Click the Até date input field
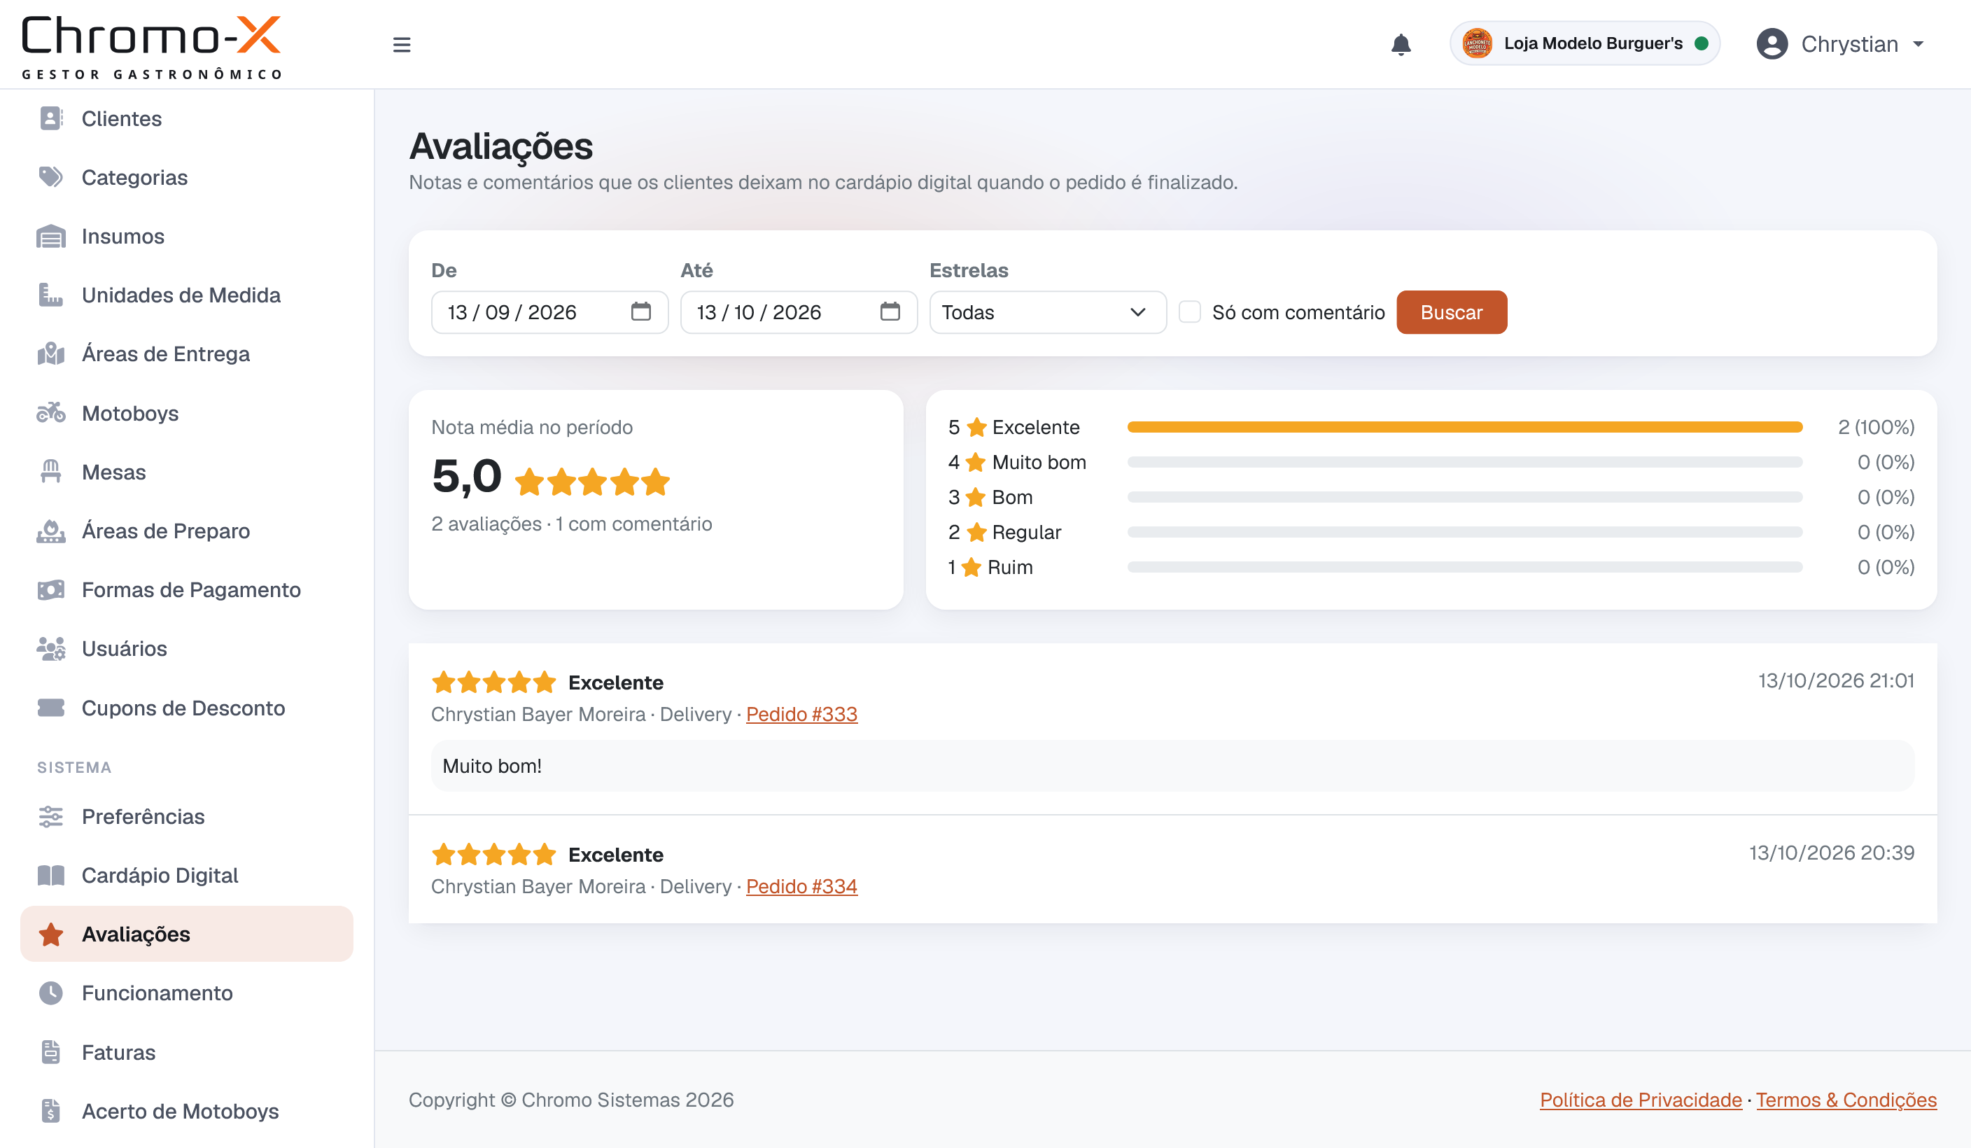 coord(799,312)
